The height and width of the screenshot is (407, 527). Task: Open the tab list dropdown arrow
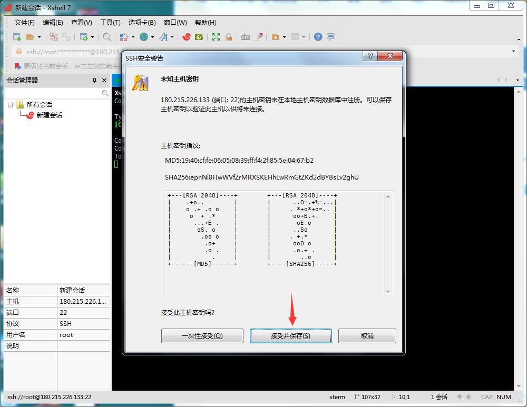pyautogui.click(x=518, y=80)
